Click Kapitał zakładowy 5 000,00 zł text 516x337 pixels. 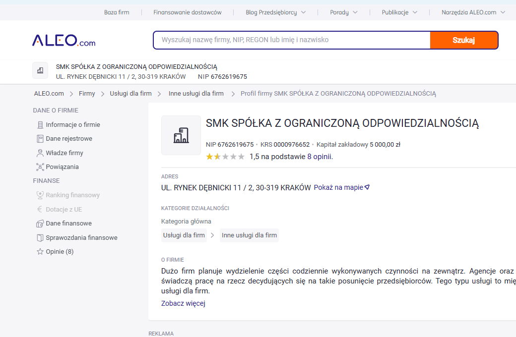tap(358, 145)
